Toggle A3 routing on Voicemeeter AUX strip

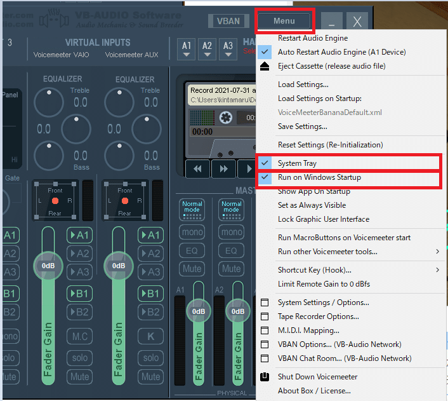[150, 272]
